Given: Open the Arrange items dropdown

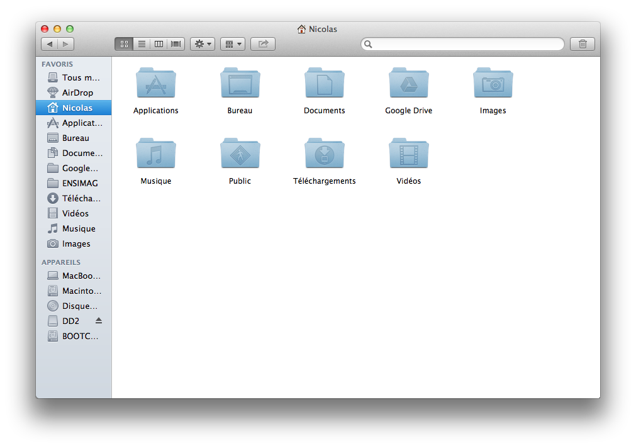Looking at the screenshot, I should click(x=233, y=44).
